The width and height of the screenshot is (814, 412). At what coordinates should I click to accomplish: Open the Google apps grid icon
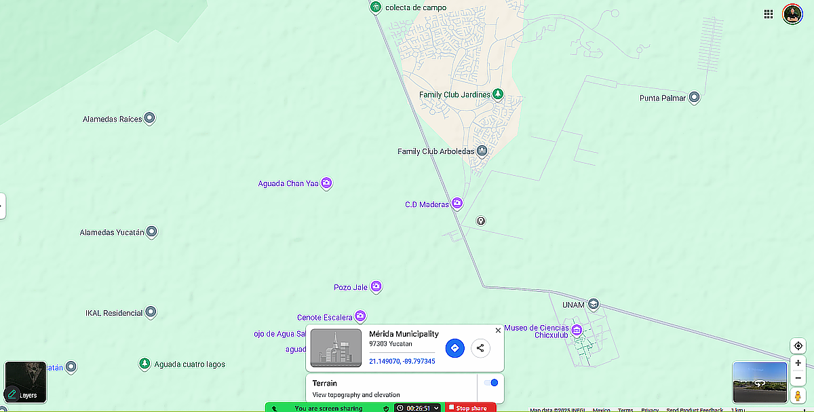769,14
